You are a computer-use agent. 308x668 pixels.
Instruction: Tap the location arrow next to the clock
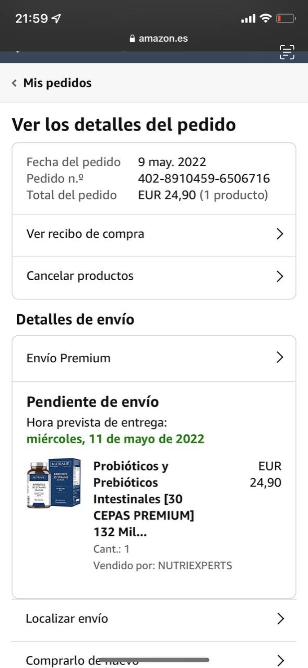click(x=56, y=18)
